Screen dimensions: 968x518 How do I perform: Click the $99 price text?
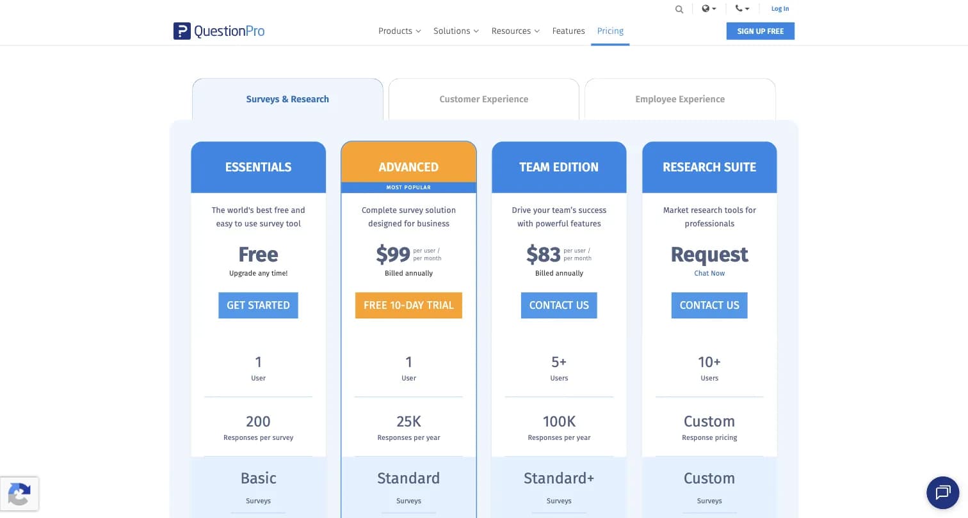pos(393,255)
